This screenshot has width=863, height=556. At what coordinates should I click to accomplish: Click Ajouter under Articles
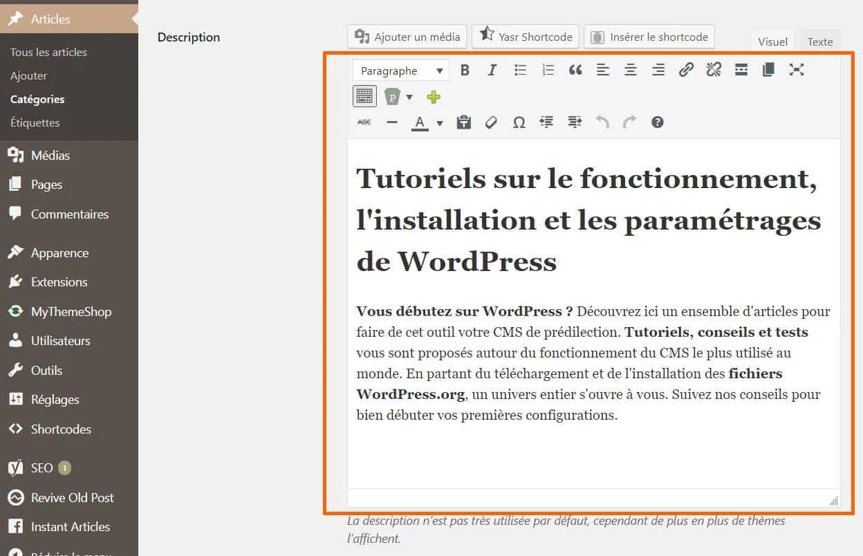click(x=29, y=75)
